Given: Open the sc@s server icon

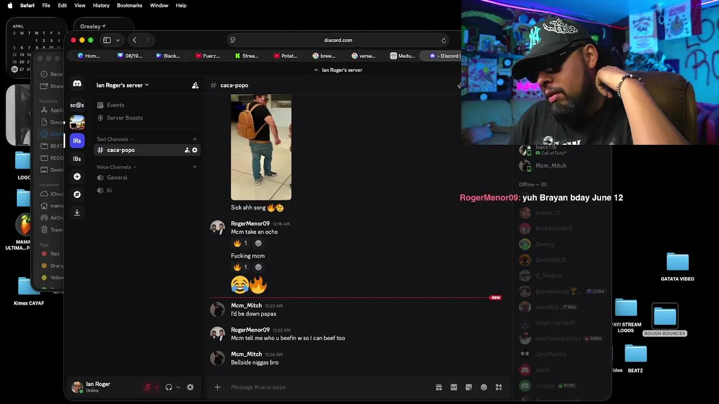Looking at the screenshot, I should pos(77,105).
